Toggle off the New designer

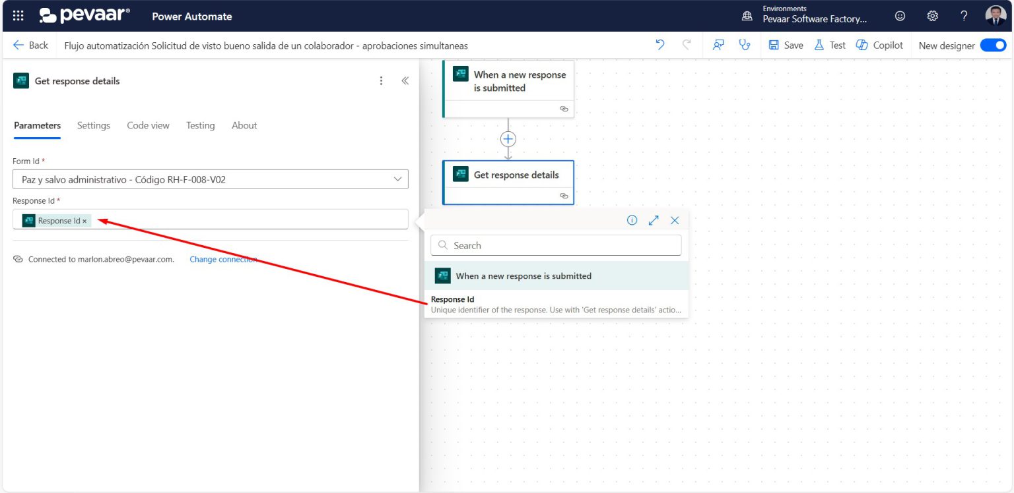click(994, 45)
